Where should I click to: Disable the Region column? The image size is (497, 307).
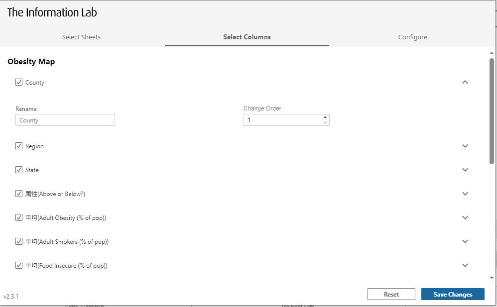[x=19, y=146]
